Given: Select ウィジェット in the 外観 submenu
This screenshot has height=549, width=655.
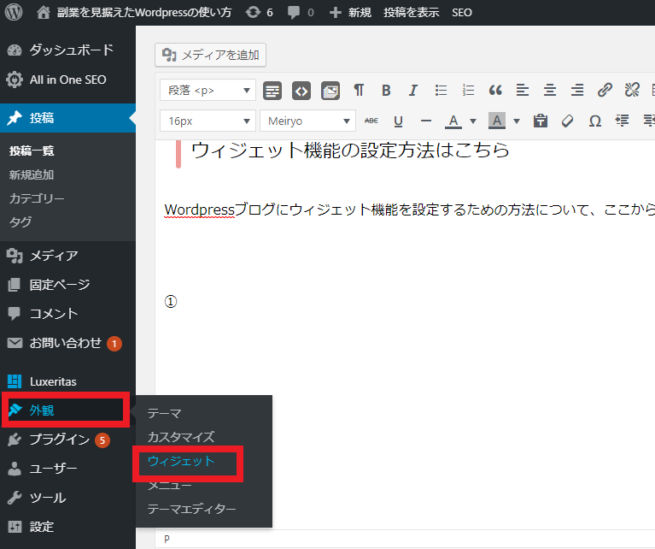Looking at the screenshot, I should point(180,462).
